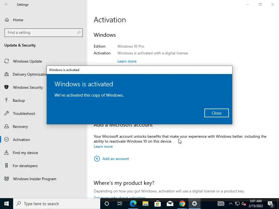This screenshot has height=209, width=279.
Task: Open the Recovery settings page
Action: pyautogui.click(x=20, y=127)
